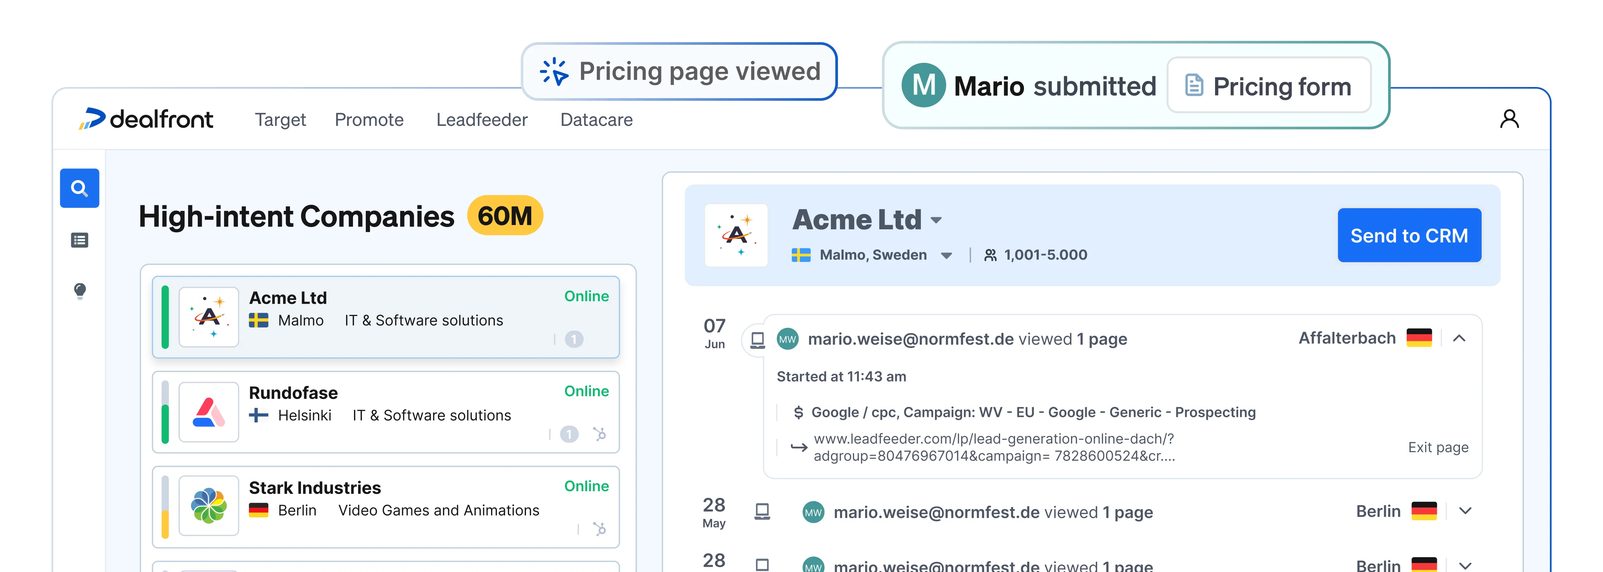Open the user profile icon
1603x572 pixels.
point(1509,119)
